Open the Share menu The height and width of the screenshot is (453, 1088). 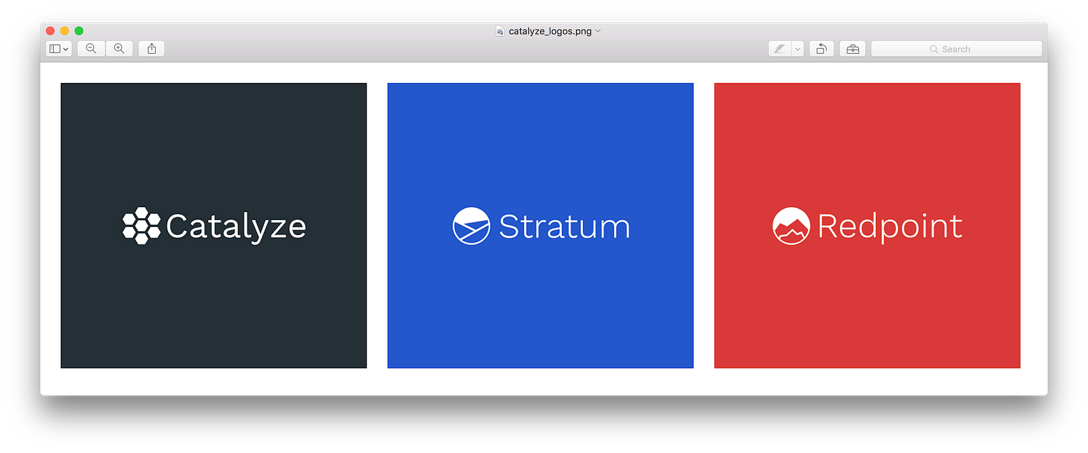[152, 49]
